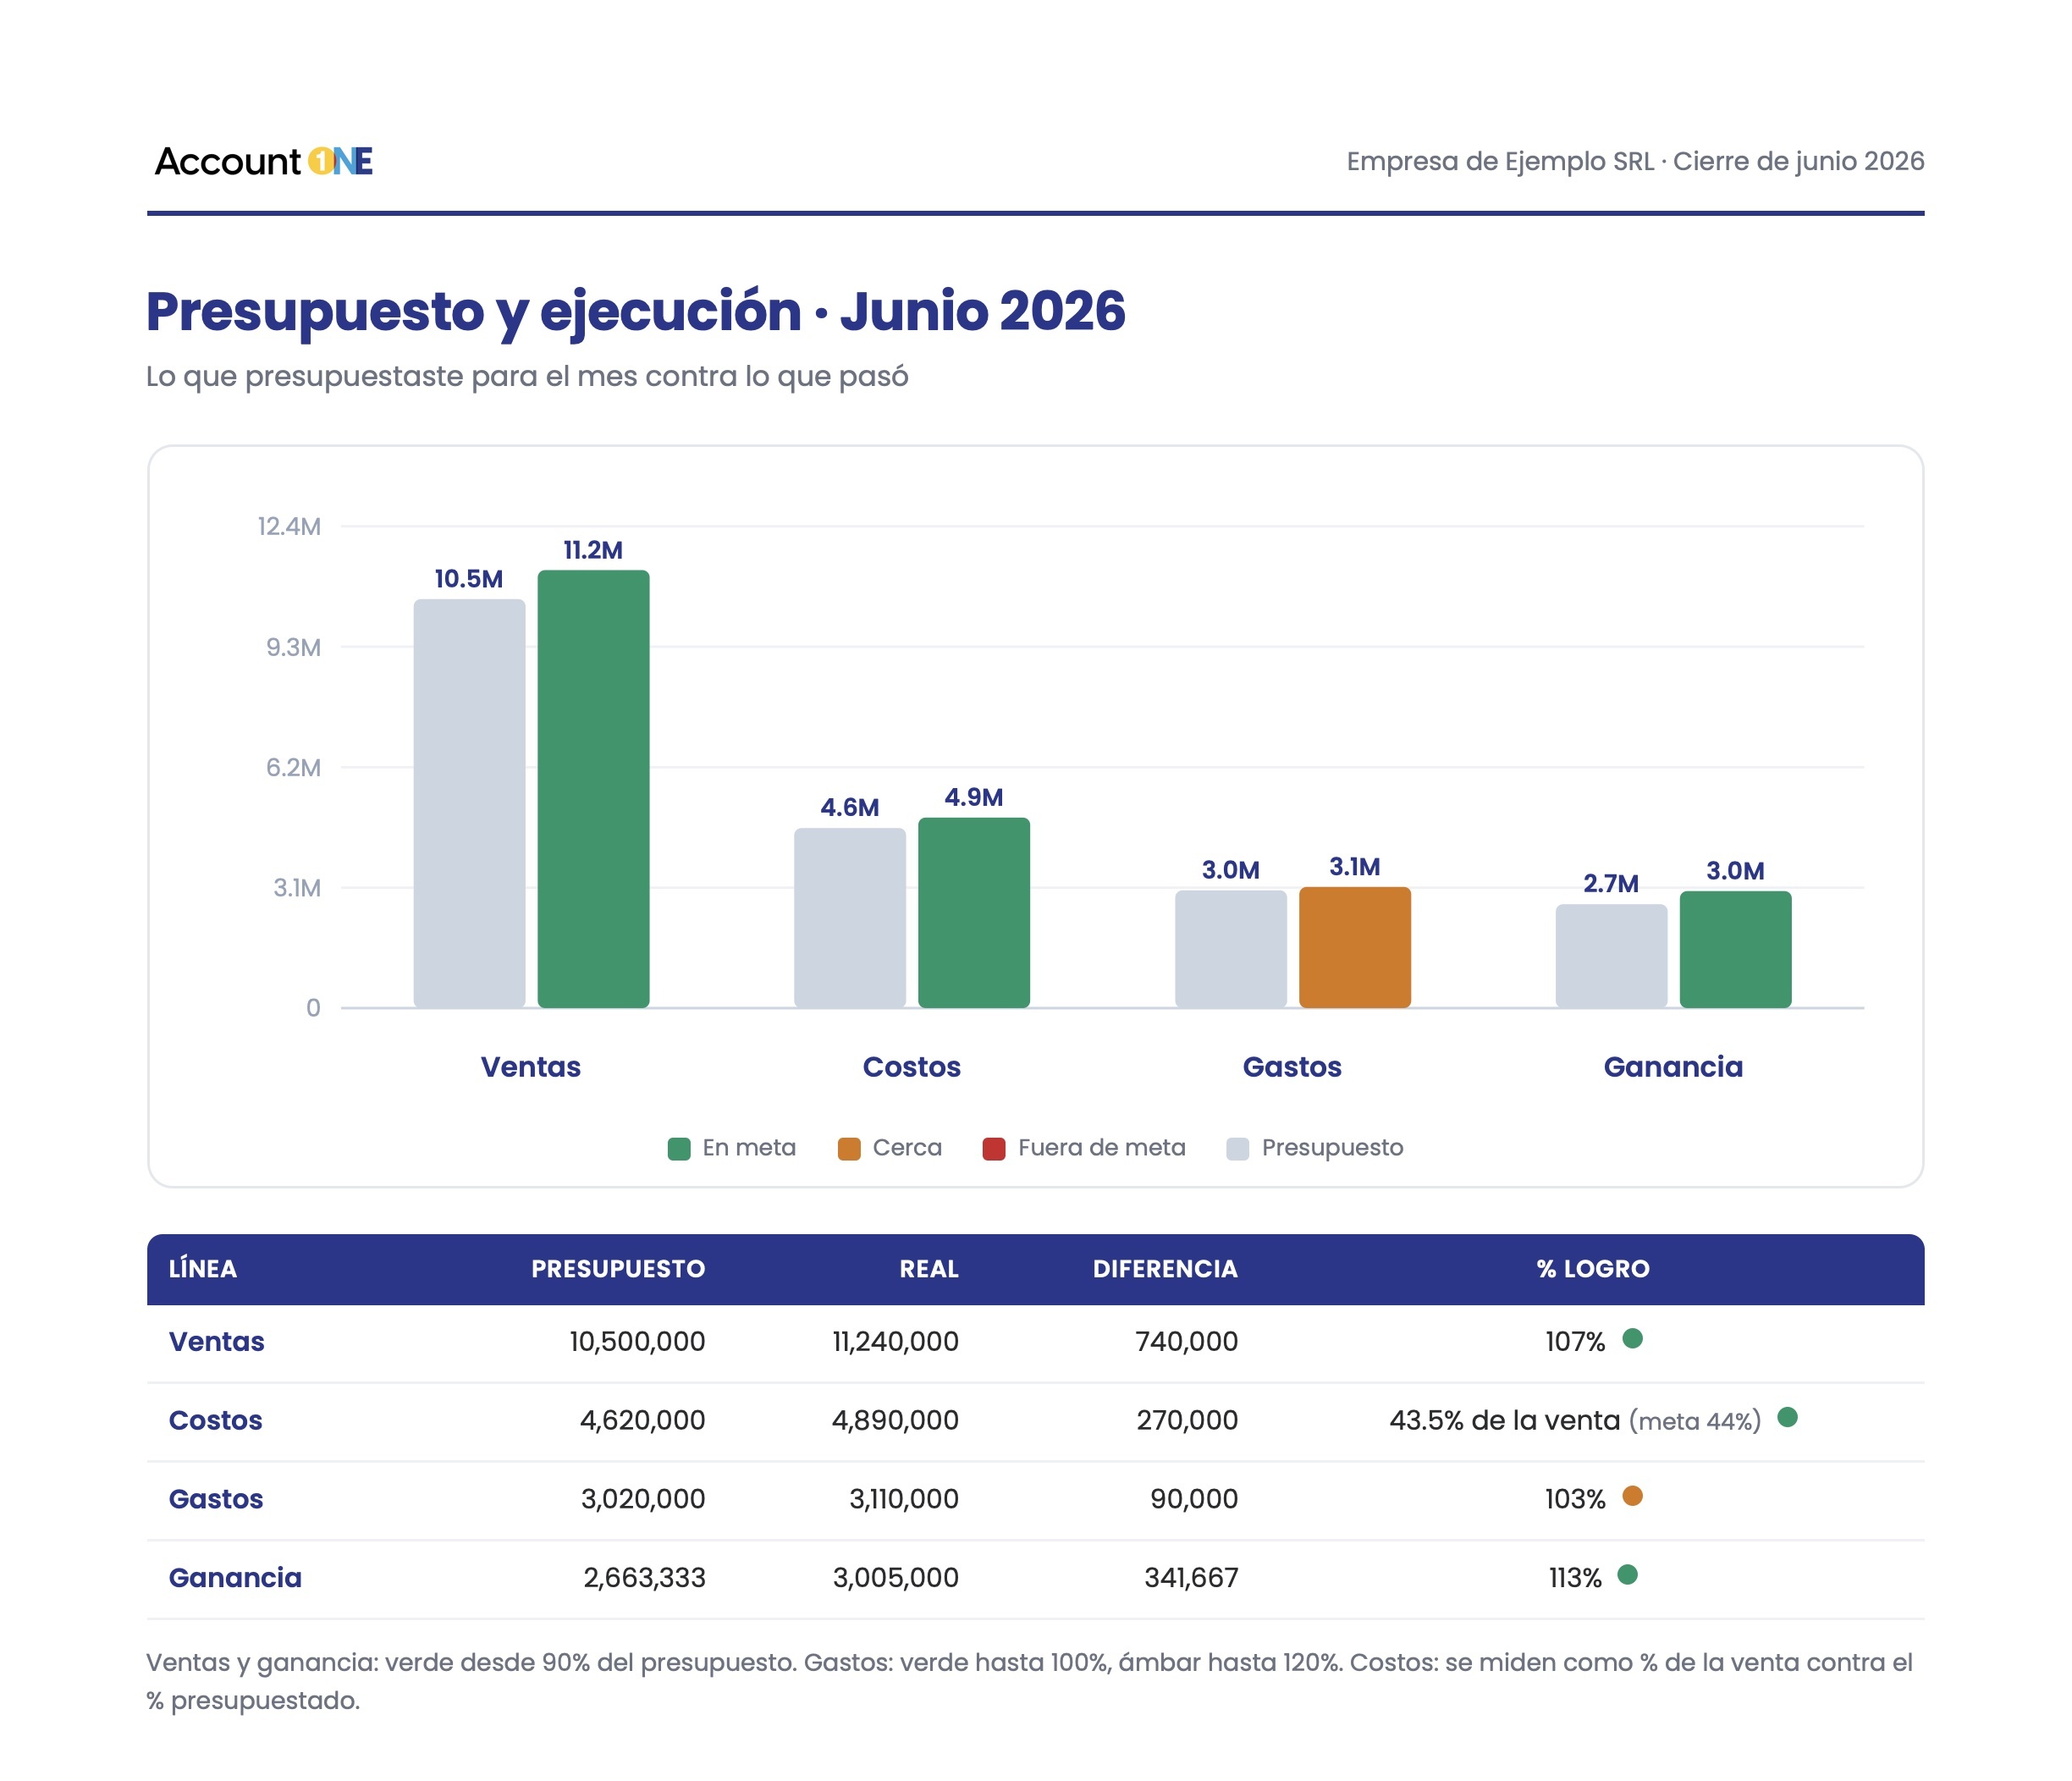Click the value 11,240,000
Viewport: 2072px width, 1781px height.
(895, 1342)
